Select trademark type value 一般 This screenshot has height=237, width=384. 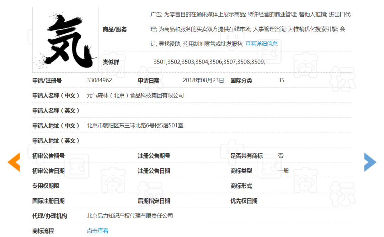tap(284, 171)
